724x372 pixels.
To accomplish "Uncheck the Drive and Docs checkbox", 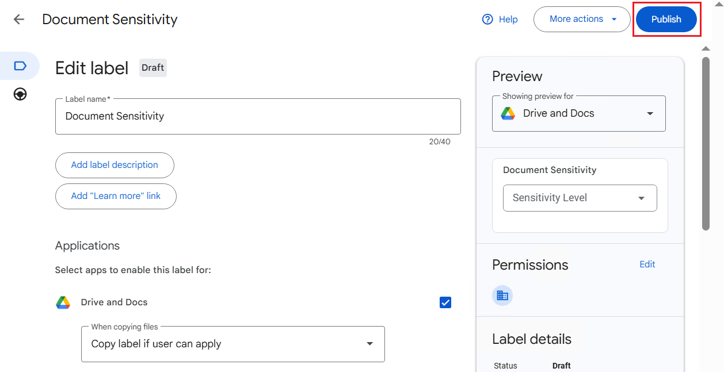I will pyautogui.click(x=445, y=302).
